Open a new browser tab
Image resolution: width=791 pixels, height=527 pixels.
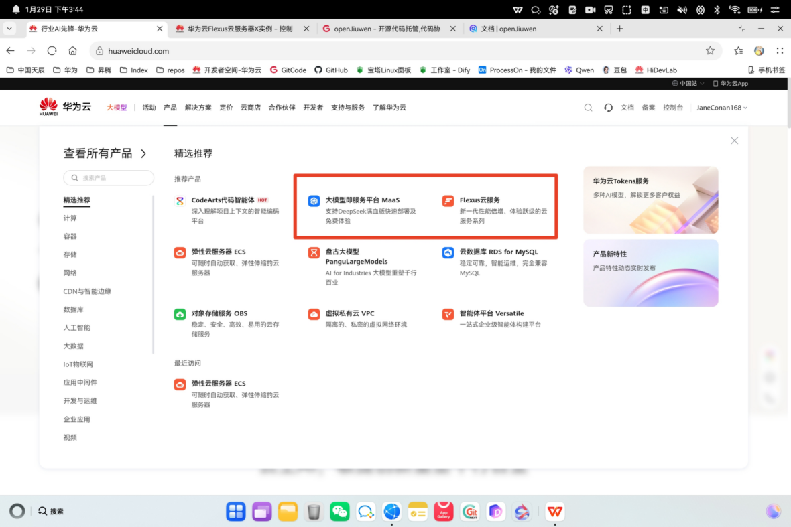point(619,29)
